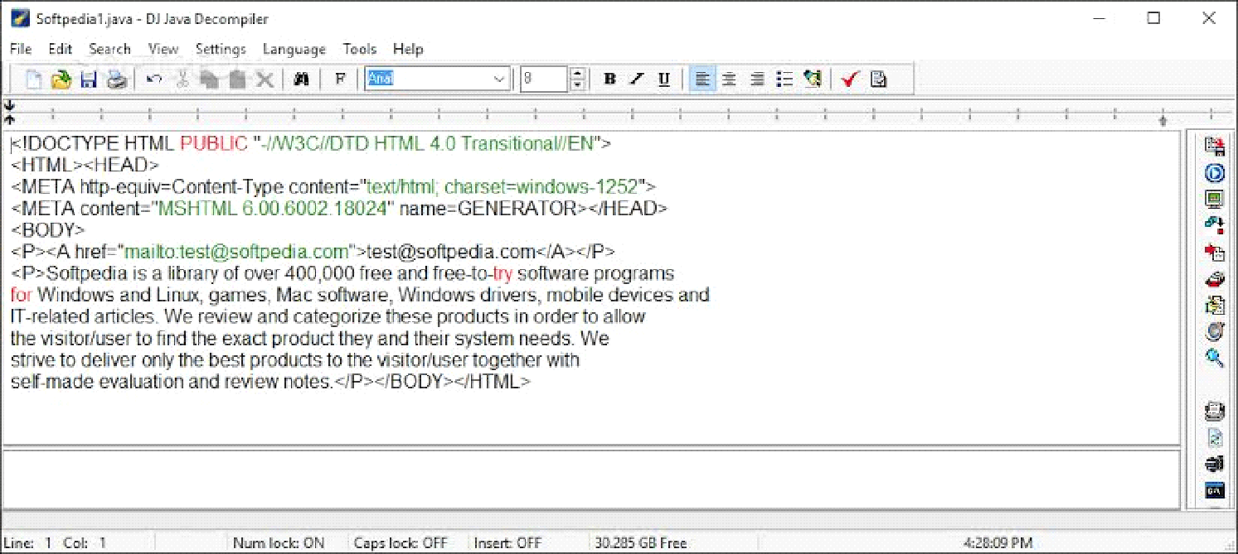Save the file with the floppy disk icon
The image size is (1238, 554).
[89, 79]
